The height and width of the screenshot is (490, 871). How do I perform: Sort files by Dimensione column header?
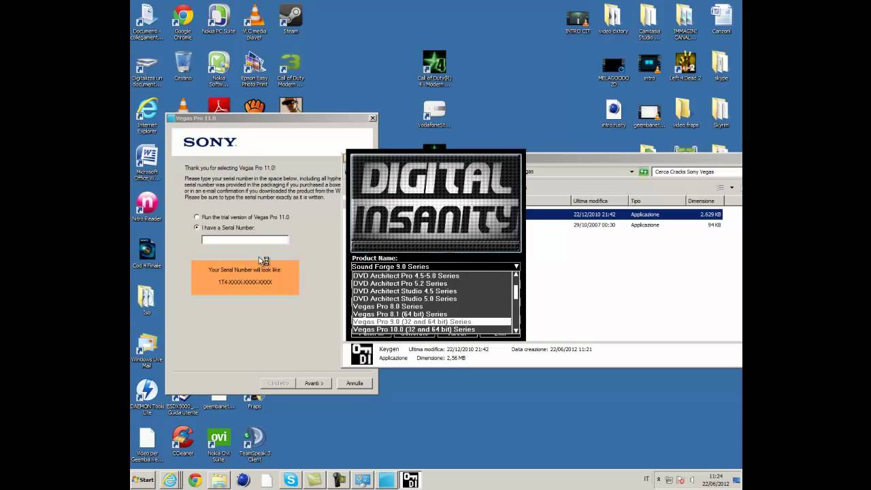pos(704,201)
